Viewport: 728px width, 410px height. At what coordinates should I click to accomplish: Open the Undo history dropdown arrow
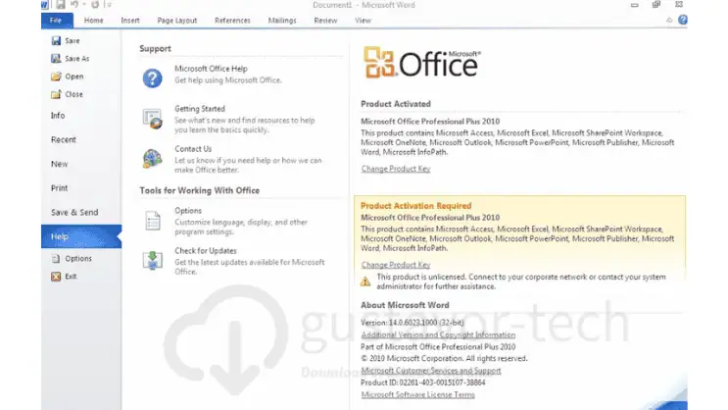click(84, 5)
